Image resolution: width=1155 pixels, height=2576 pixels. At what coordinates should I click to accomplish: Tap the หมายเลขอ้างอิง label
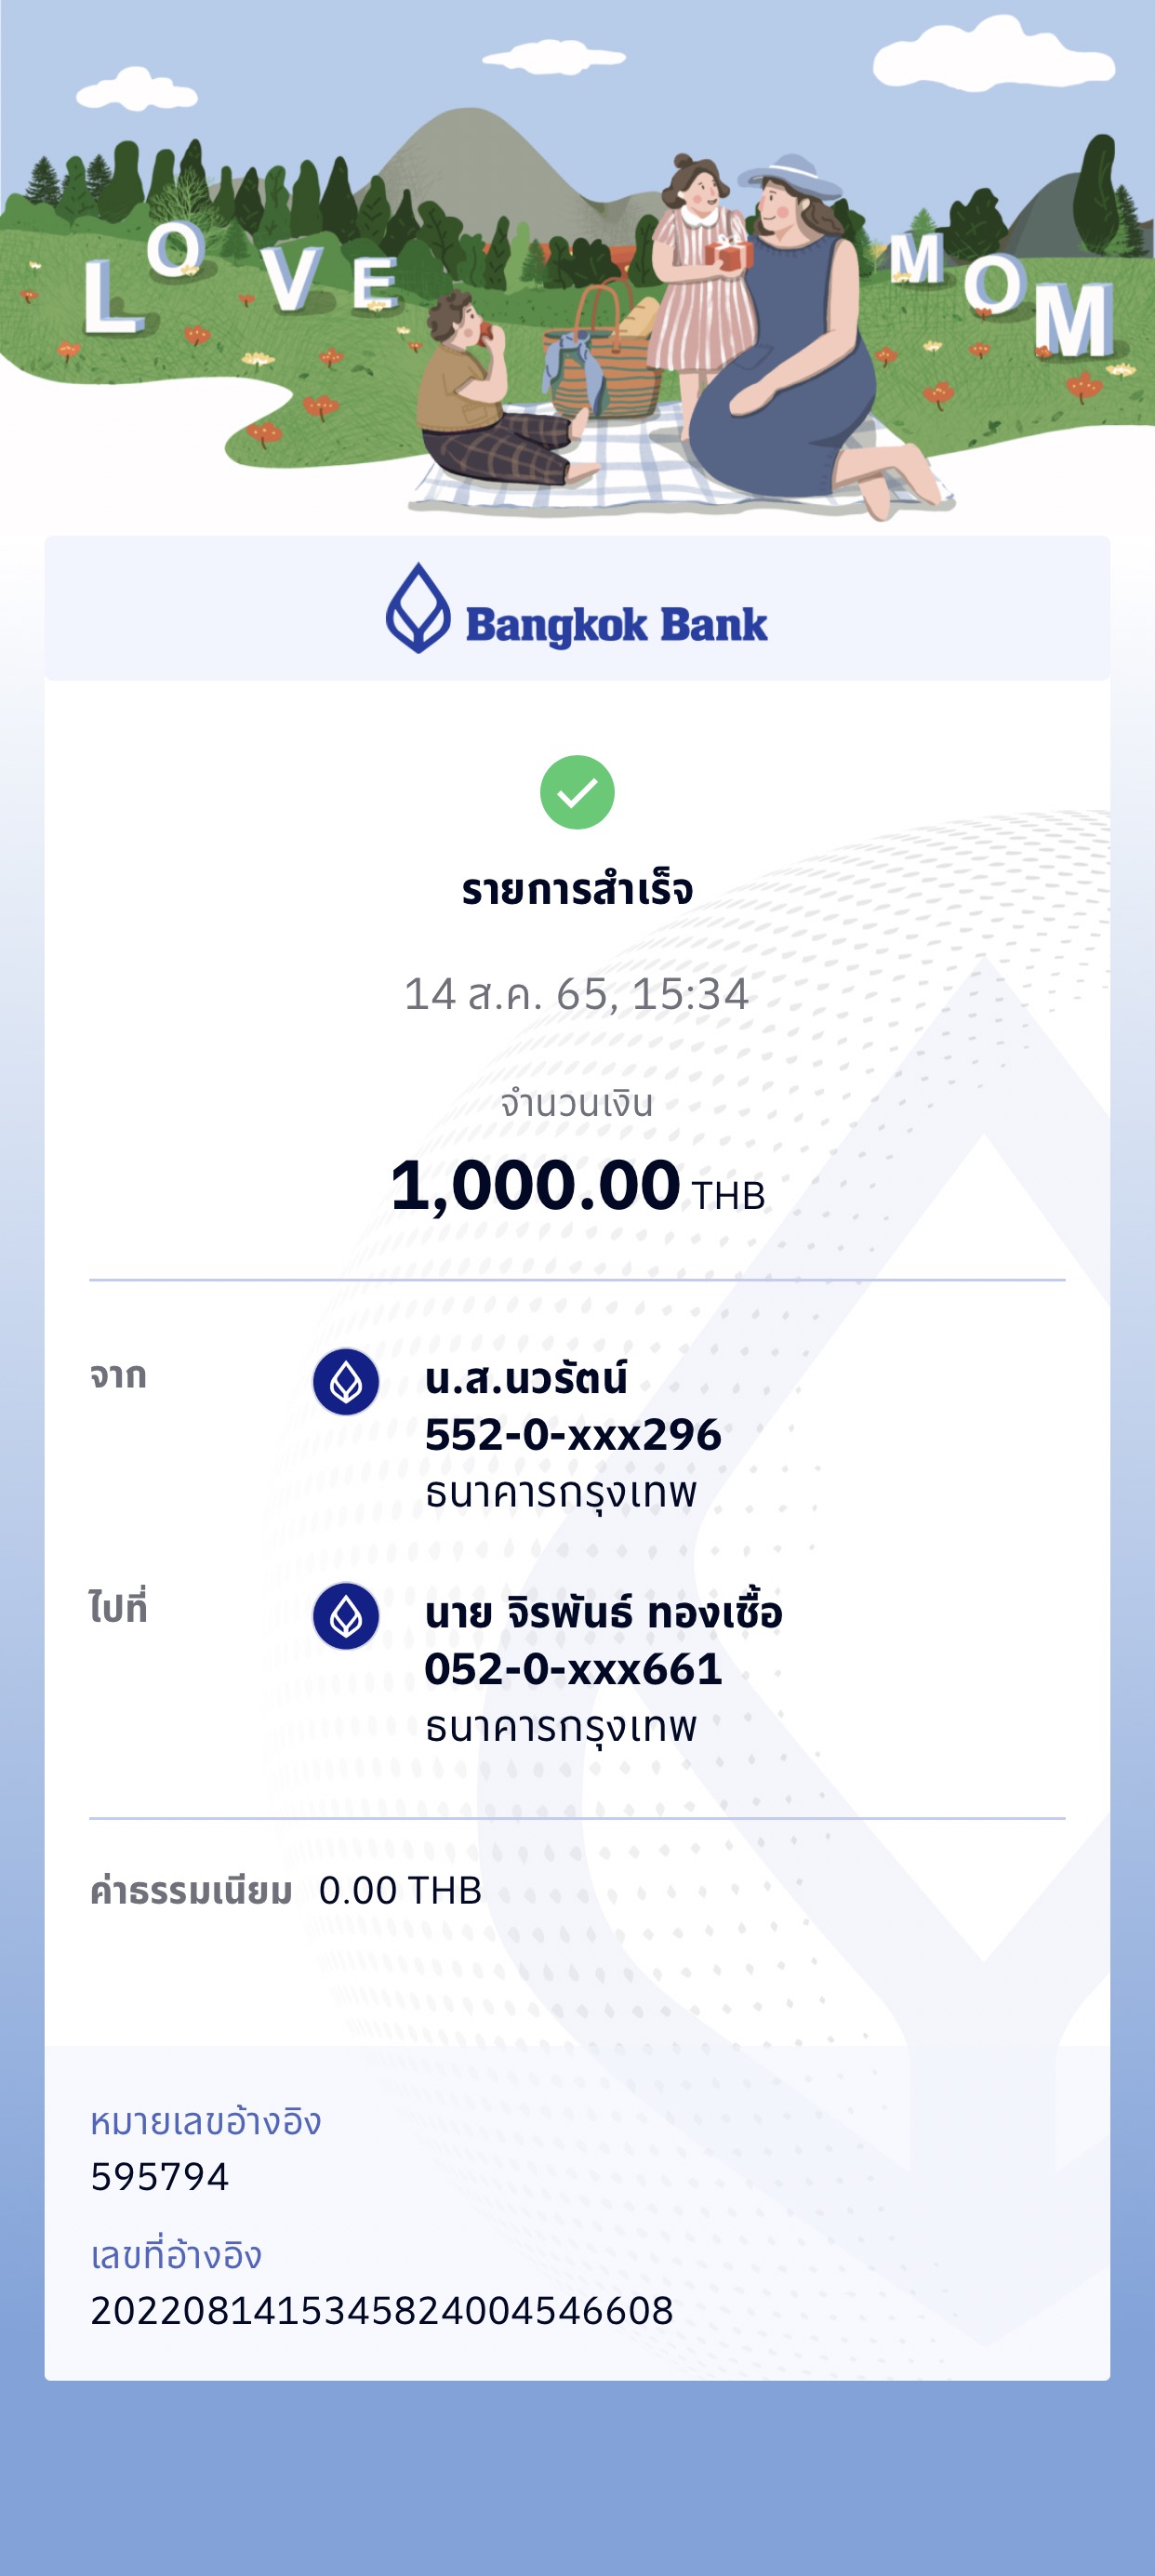coord(206,2122)
